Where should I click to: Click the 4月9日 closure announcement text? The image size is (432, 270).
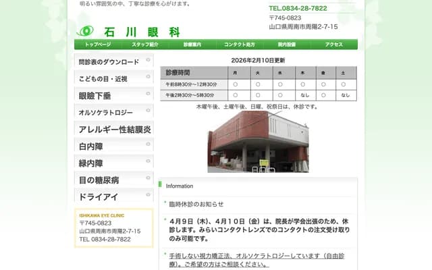[259, 230]
